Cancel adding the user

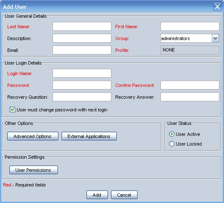tap(124, 195)
